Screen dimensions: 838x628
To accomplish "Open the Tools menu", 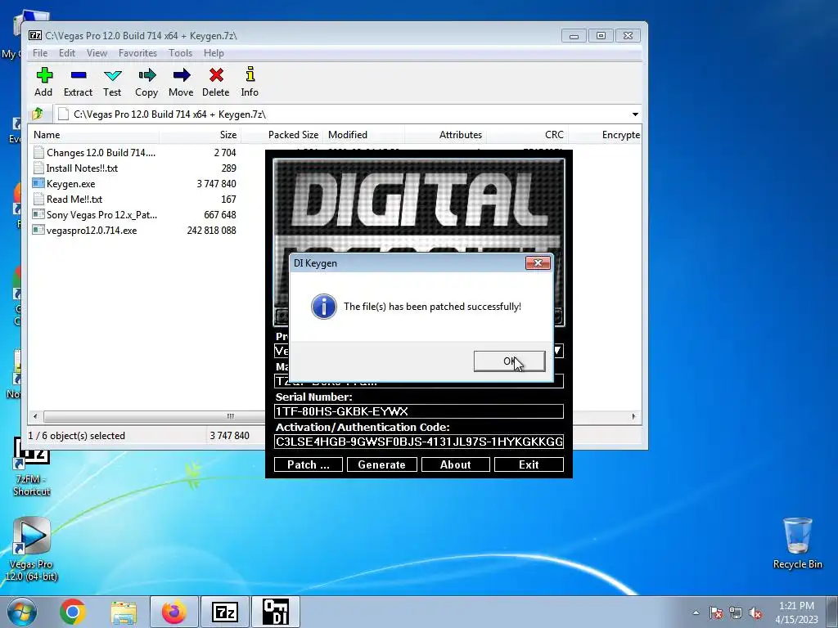I will coord(180,53).
